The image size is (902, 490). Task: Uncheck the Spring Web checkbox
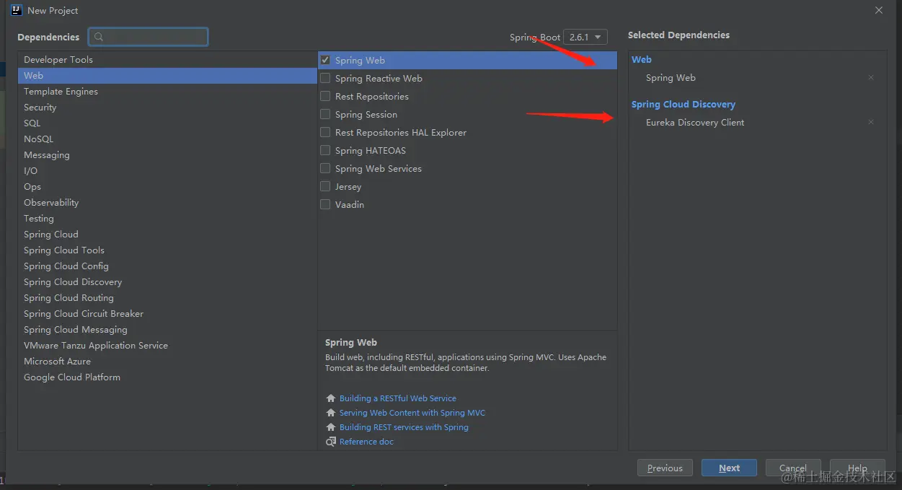tap(325, 61)
